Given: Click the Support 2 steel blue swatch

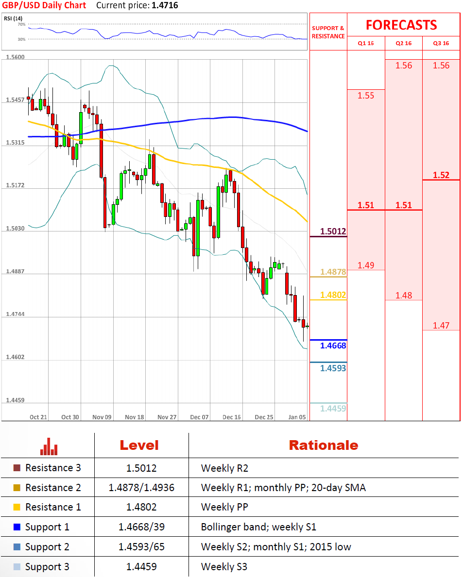Looking at the screenshot, I should 17,547.
